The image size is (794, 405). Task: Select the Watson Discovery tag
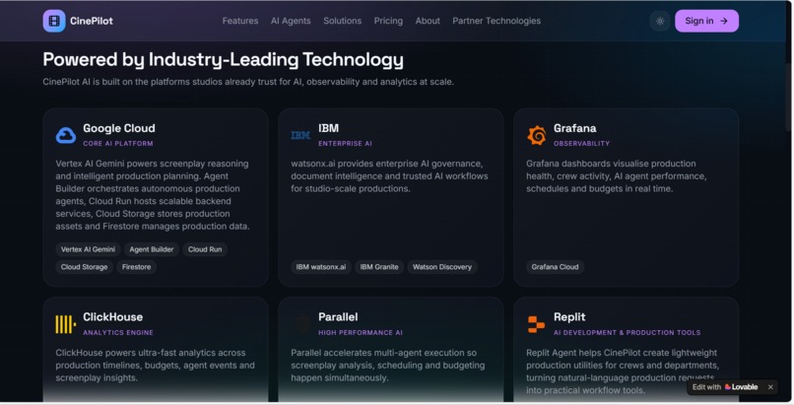(x=442, y=267)
